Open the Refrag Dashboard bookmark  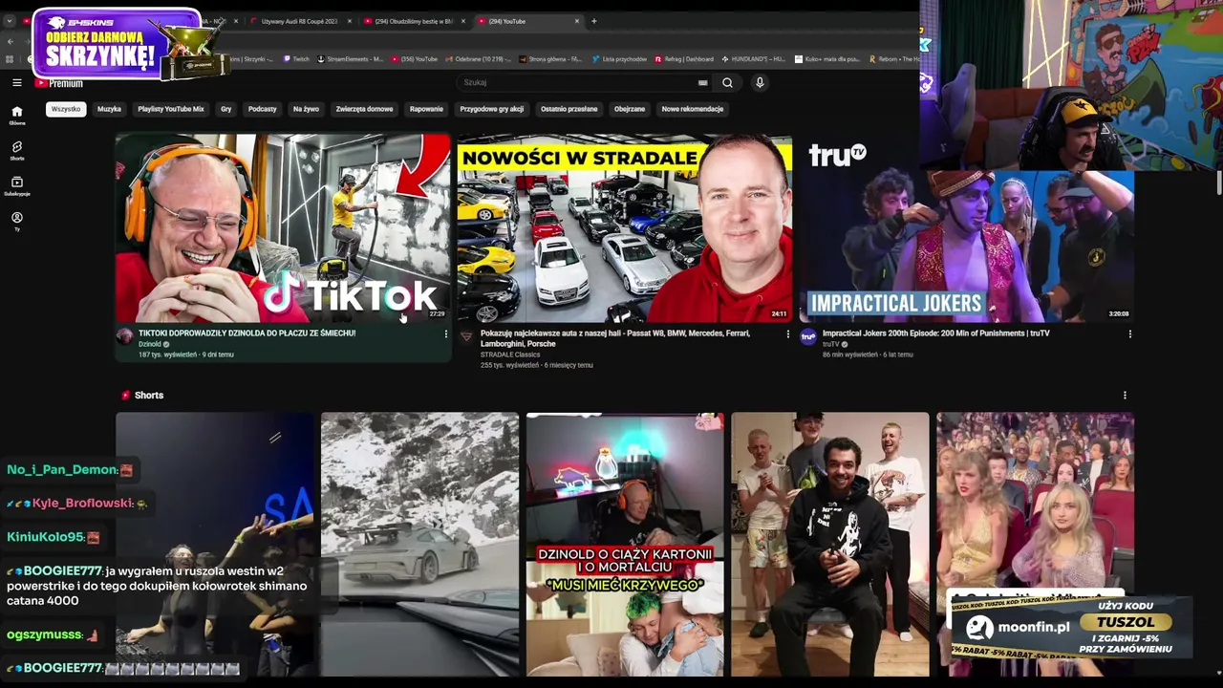684,59
